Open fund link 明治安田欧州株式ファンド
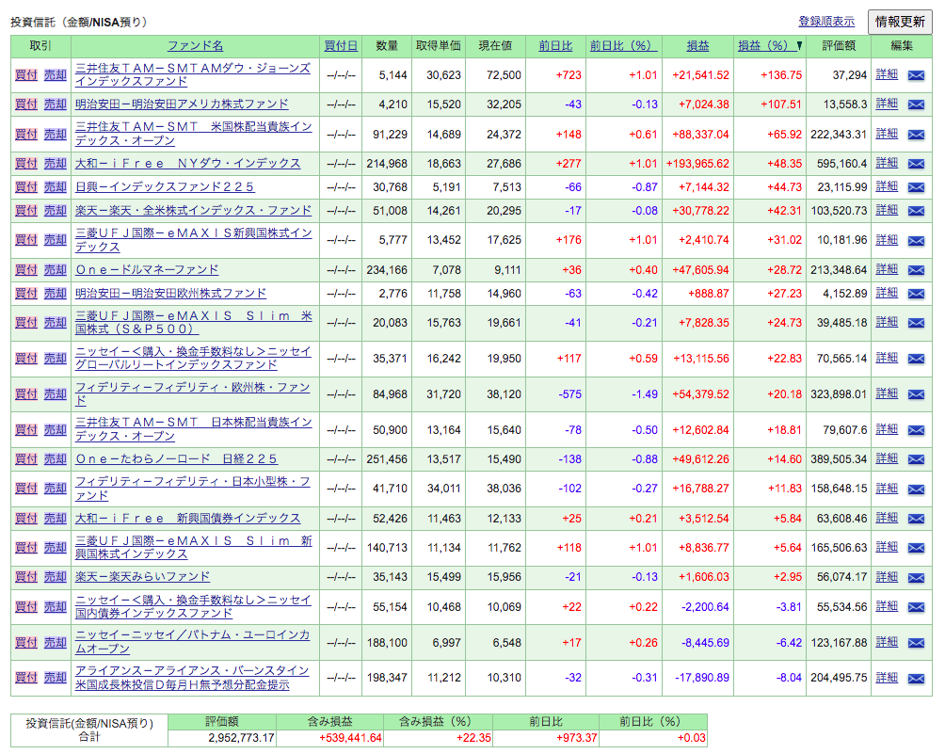Viewport: 945px width, 754px height. [x=170, y=293]
